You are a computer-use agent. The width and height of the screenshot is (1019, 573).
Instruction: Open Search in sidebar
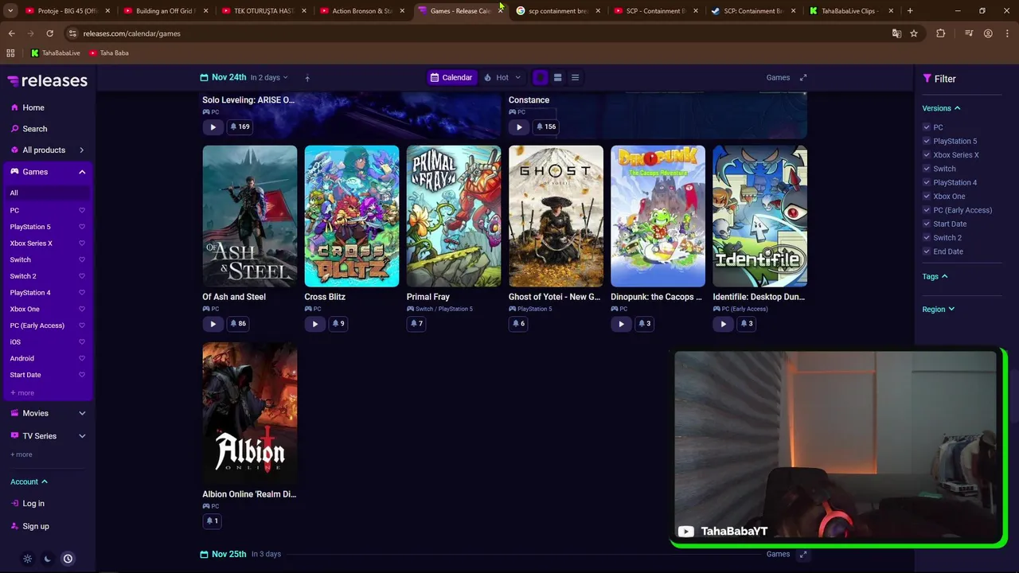pyautogui.click(x=29, y=129)
